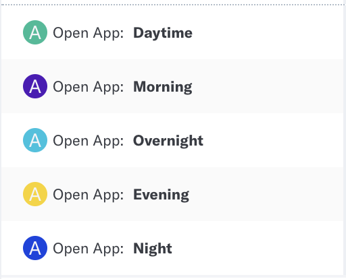The height and width of the screenshot is (279, 346).
Task: Click the Open App label beside Evening
Action: pos(89,195)
